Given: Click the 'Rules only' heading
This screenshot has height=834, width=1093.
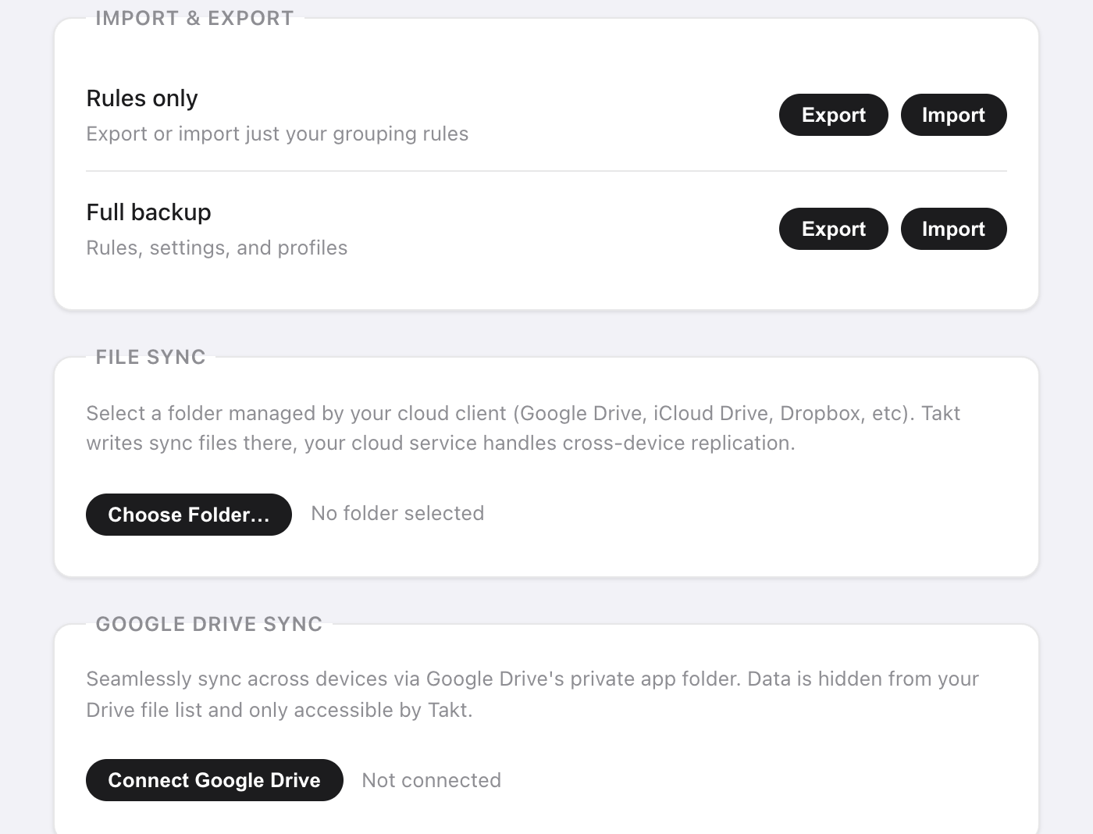Looking at the screenshot, I should click(142, 98).
